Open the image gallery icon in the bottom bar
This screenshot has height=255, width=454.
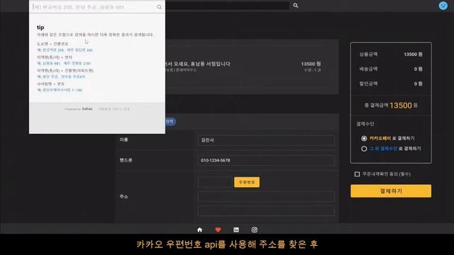click(x=236, y=229)
